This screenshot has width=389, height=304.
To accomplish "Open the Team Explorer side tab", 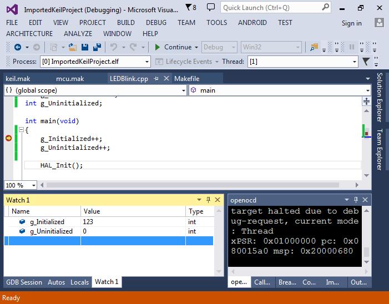I will click(x=380, y=150).
